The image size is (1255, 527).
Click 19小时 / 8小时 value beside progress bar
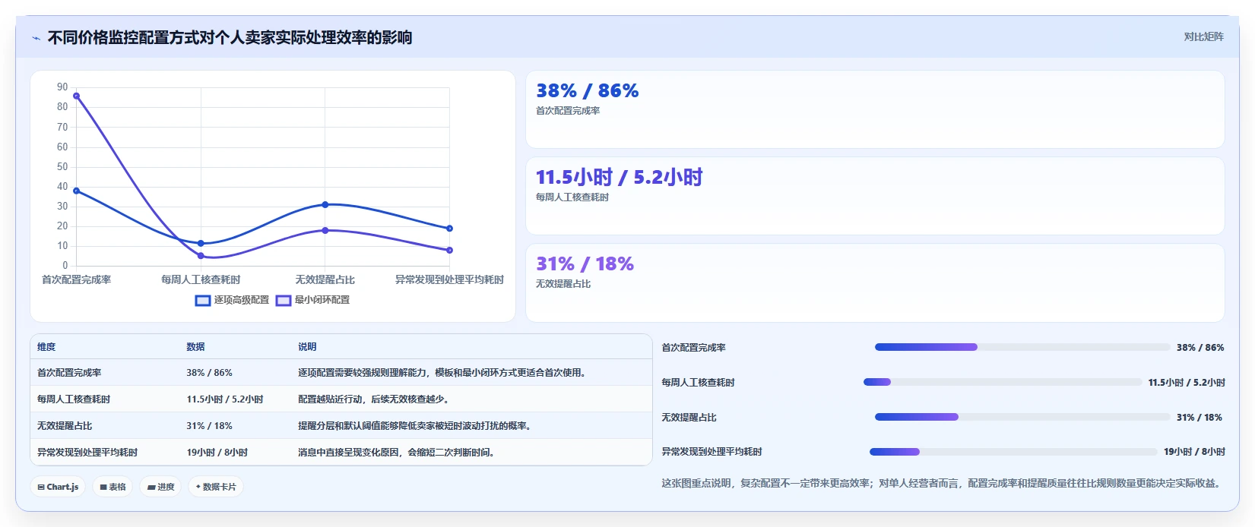[x=1194, y=452]
